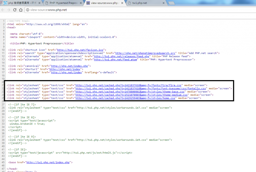Viewport: 256px width, 172px height.
Task: Close the tw1.php.net tab
Action: point(163,3)
